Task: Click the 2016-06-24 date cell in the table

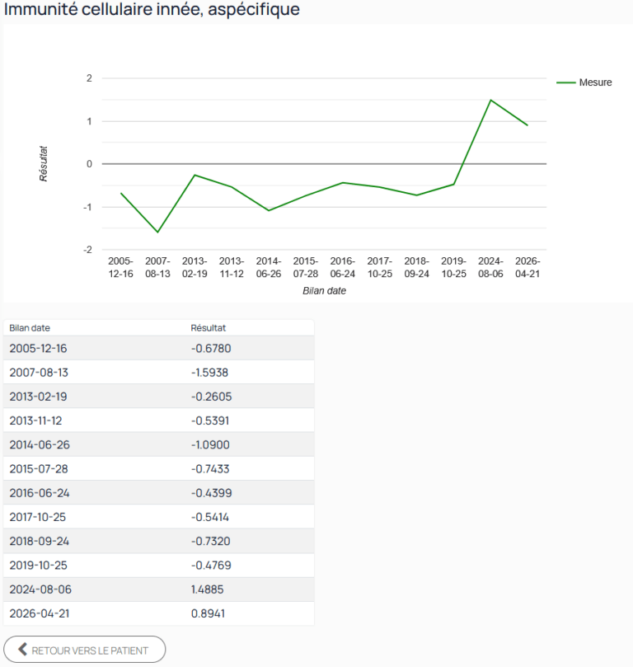Action: 38,492
